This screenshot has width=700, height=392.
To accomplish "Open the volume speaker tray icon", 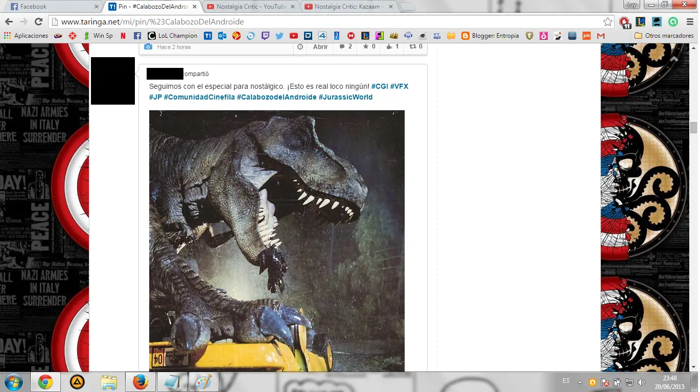I will 641,382.
